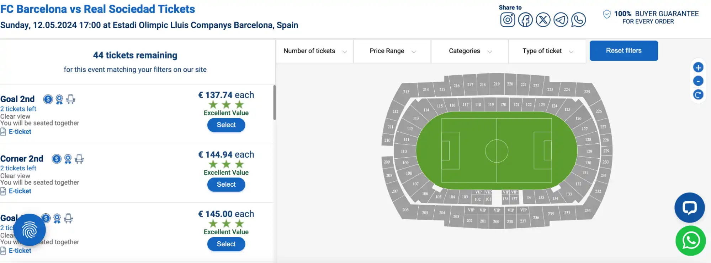Click the award badge icon on Corner 2nd listing
The height and width of the screenshot is (263, 711).
click(x=68, y=159)
